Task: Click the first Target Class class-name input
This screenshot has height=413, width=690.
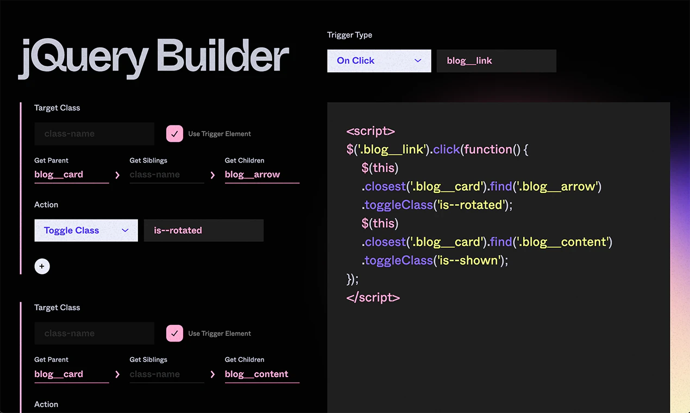Action: [94, 134]
